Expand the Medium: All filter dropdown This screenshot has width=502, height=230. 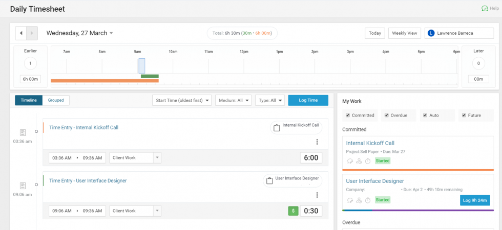pos(233,100)
